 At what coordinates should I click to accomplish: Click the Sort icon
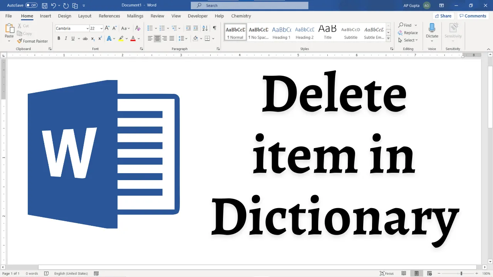pyautogui.click(x=205, y=28)
